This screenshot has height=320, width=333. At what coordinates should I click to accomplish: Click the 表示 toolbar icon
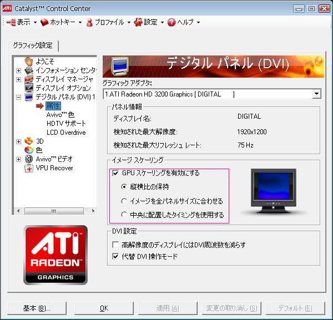pyautogui.click(x=11, y=22)
